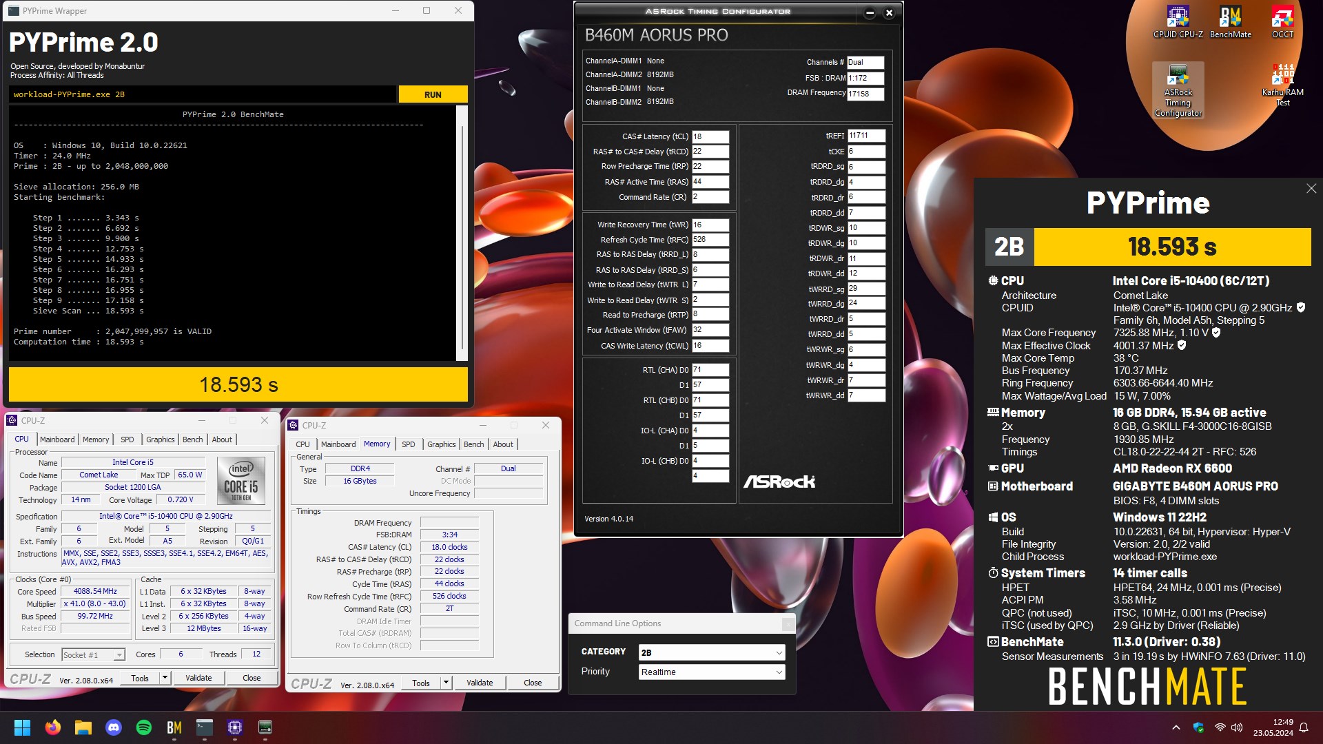Image resolution: width=1323 pixels, height=744 pixels.
Task: Expand the CATEGORY 2B dropdown
Action: tap(712, 652)
